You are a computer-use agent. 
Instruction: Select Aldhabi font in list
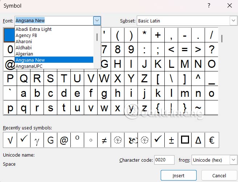(x=54, y=47)
